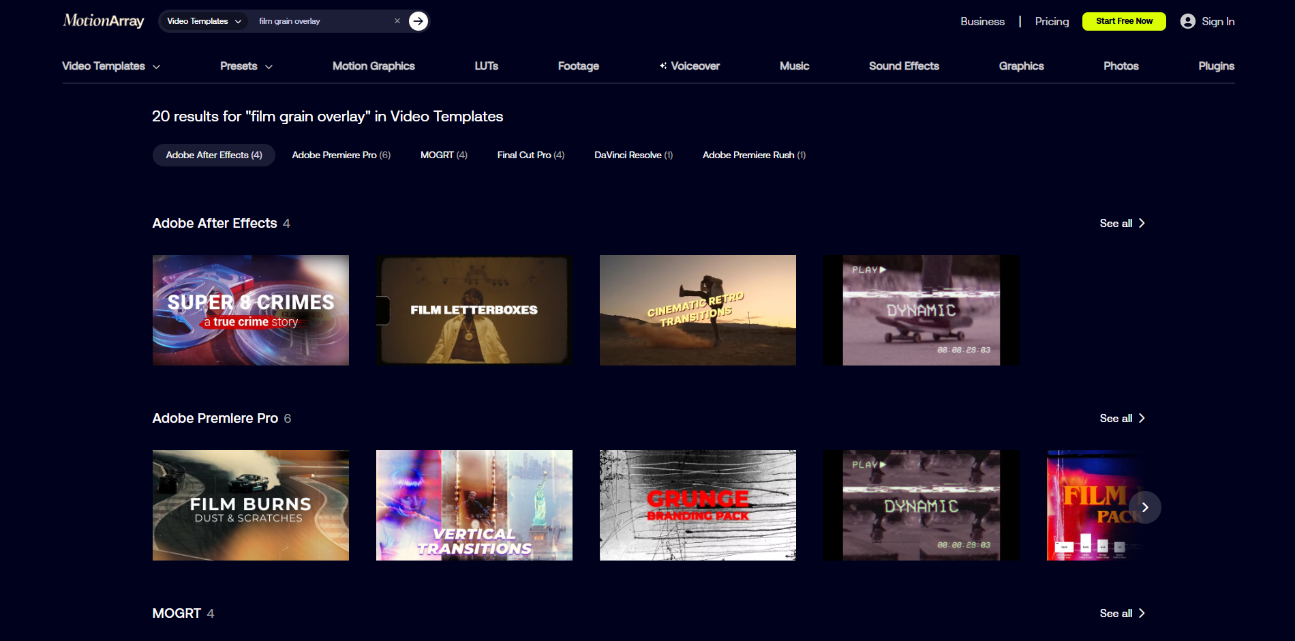Open the LUTs section
1295x641 pixels.
click(x=487, y=66)
